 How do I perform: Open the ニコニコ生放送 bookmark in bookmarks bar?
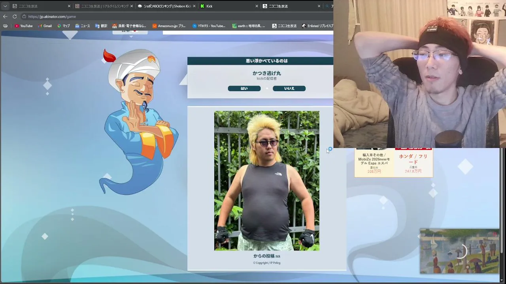pyautogui.click(x=284, y=26)
